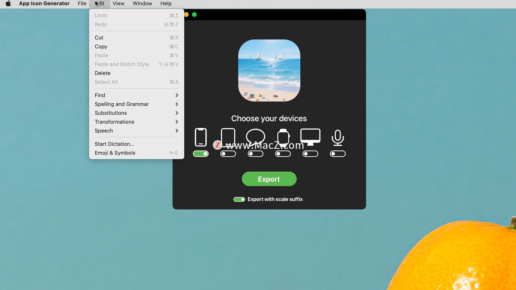516x290 pixels.
Task: Click the iPhone device icon
Action: 200,137
